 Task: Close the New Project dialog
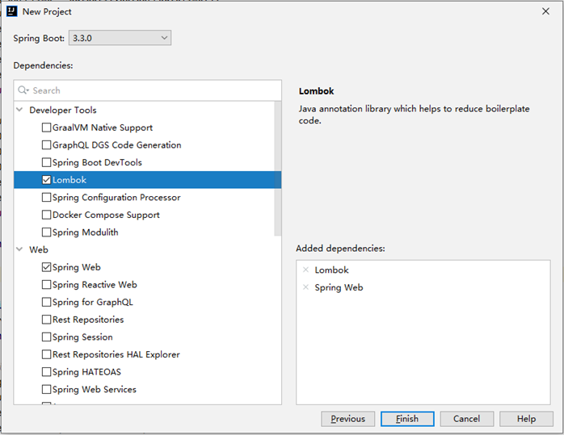(545, 11)
